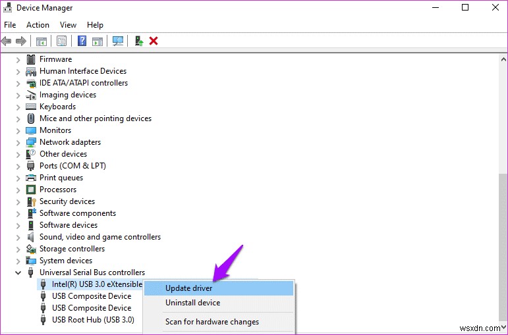Click the blue Help question-mark icon

pos(82,41)
